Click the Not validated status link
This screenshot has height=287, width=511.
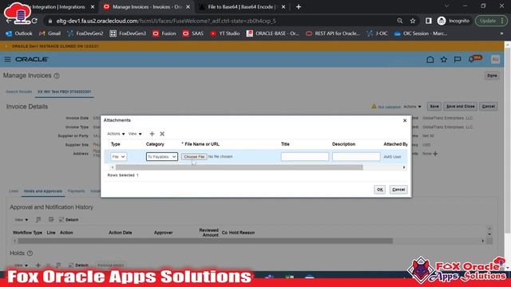click(x=389, y=107)
